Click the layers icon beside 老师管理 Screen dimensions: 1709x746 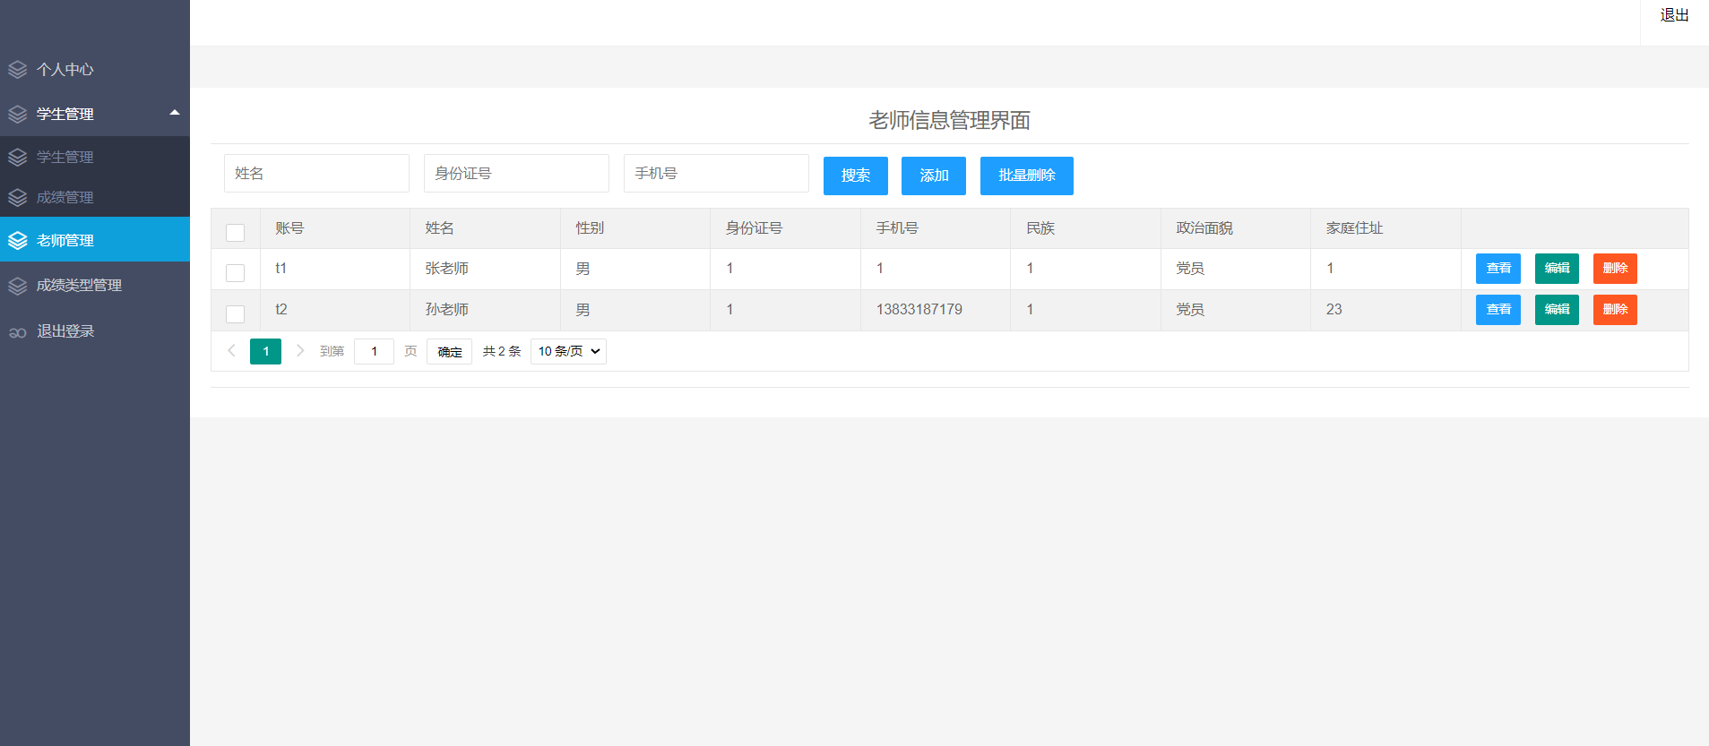18,240
